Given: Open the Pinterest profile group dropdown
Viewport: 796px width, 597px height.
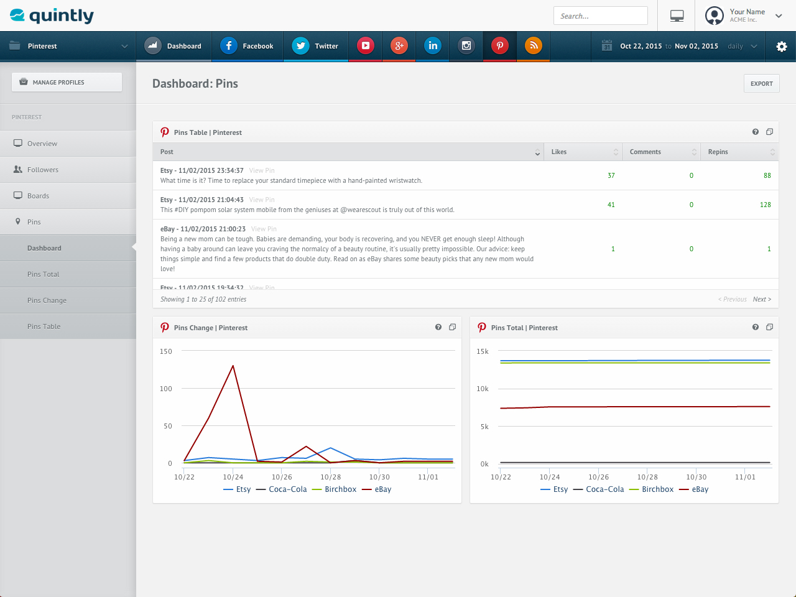Looking at the screenshot, I should 68,46.
